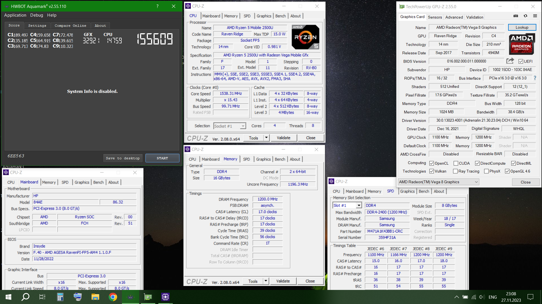Screen dimensions: 542x304
Task: Switch to Settings tab in Aquamark
Action: 37,25
